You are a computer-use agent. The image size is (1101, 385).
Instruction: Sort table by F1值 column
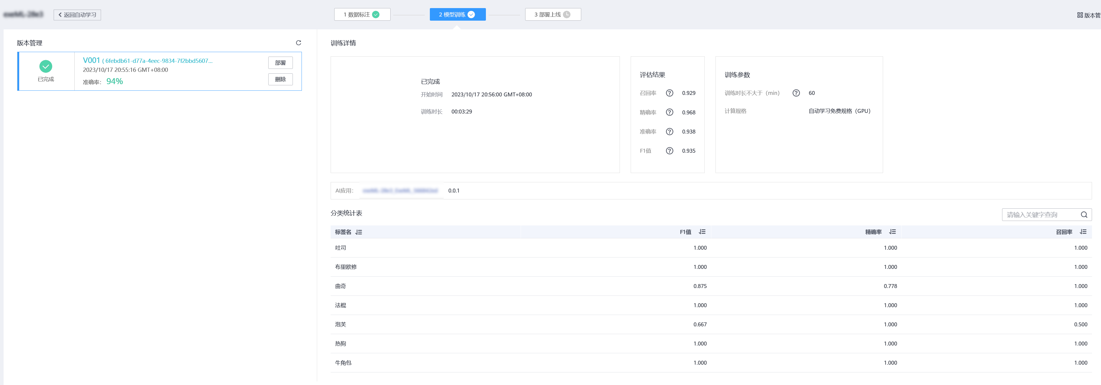click(702, 232)
